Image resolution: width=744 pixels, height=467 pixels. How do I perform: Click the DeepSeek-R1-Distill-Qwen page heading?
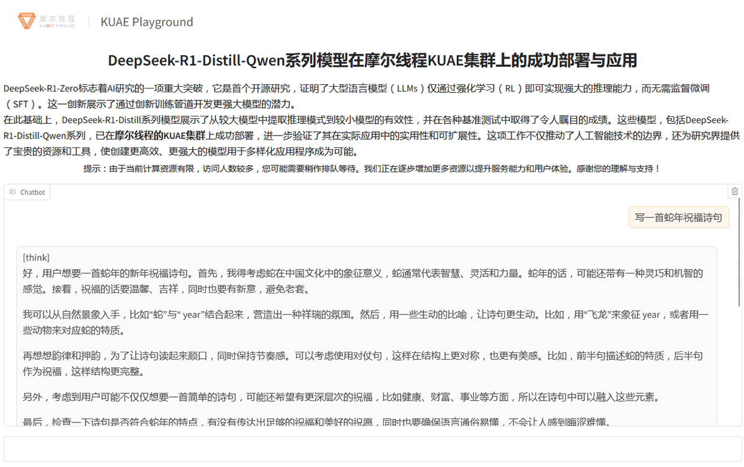(x=372, y=60)
